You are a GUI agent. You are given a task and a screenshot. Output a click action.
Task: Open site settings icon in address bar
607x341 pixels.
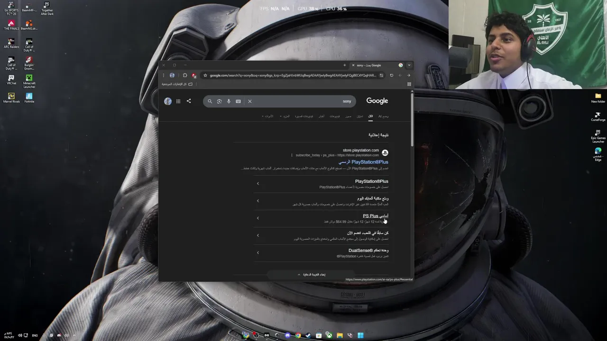(382, 75)
